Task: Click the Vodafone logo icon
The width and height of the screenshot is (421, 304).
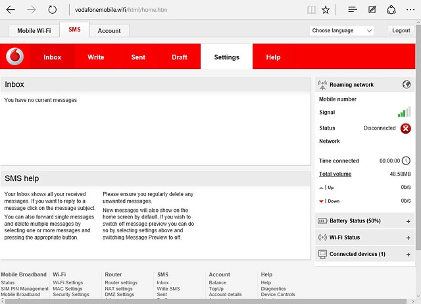Action: click(x=14, y=57)
